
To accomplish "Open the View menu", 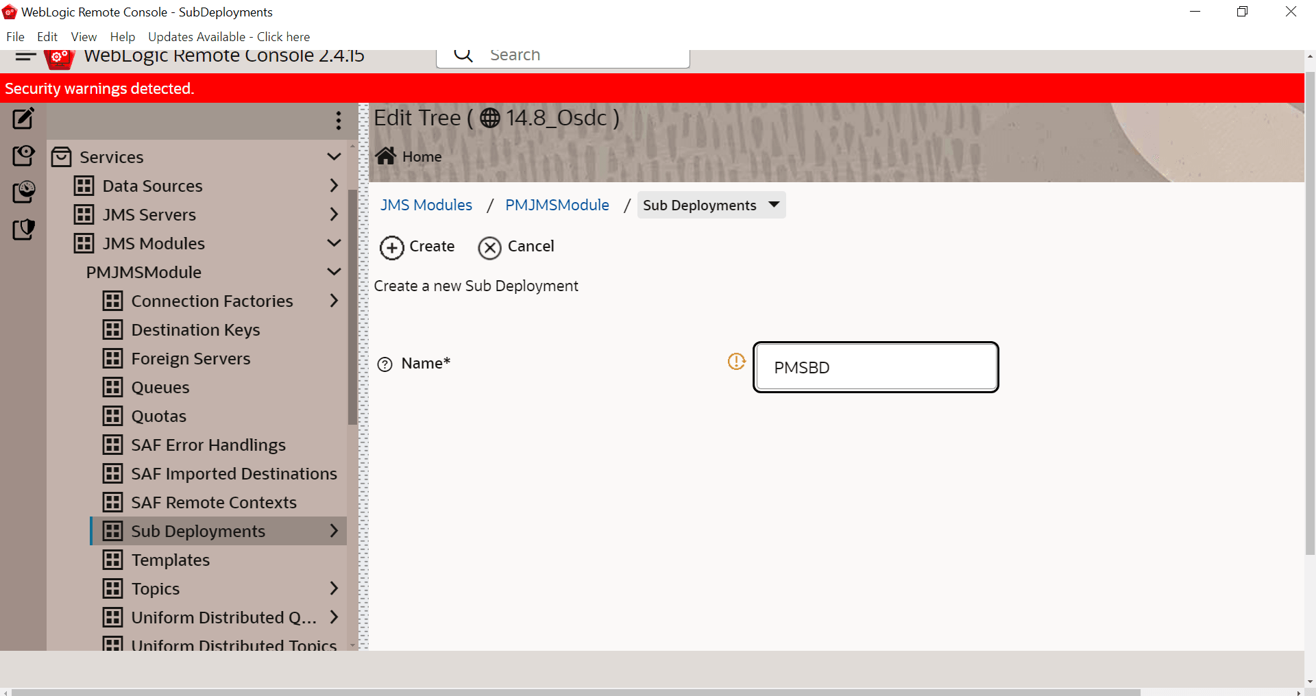I will pos(84,37).
